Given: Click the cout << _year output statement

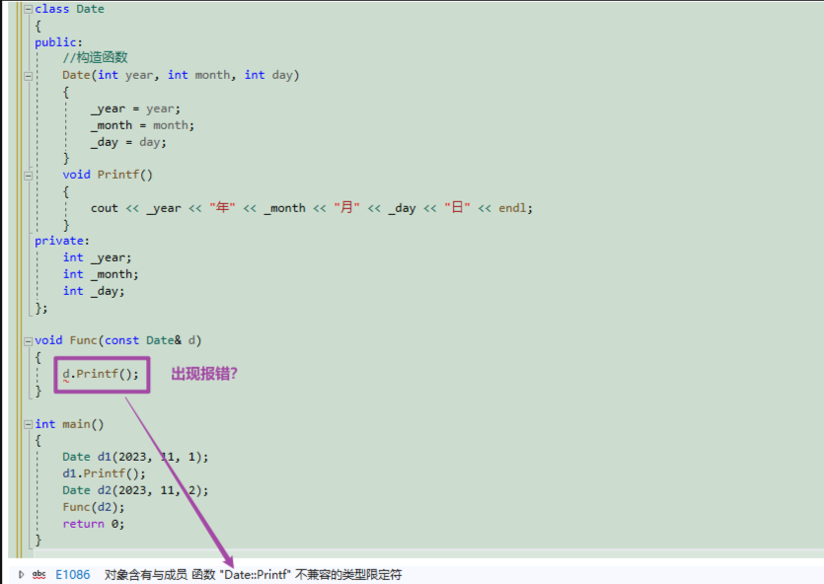Looking at the screenshot, I should tap(312, 208).
